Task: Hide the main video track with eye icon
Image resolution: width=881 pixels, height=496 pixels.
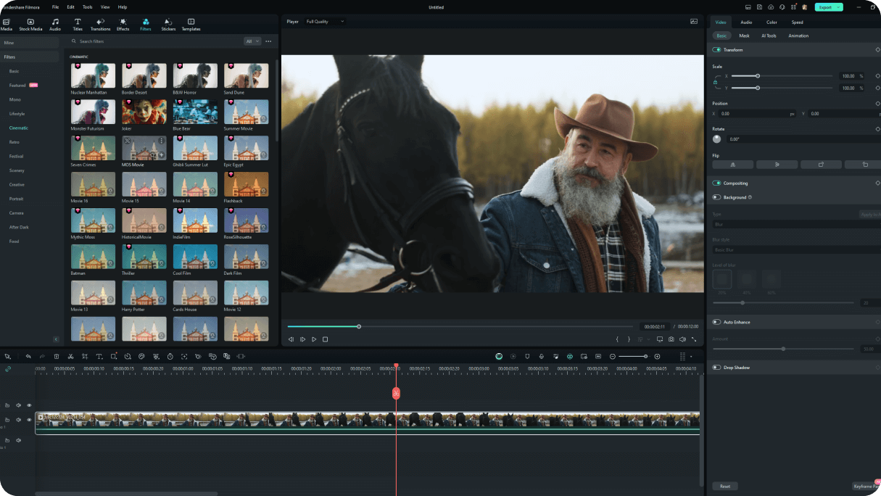Action: (29, 419)
